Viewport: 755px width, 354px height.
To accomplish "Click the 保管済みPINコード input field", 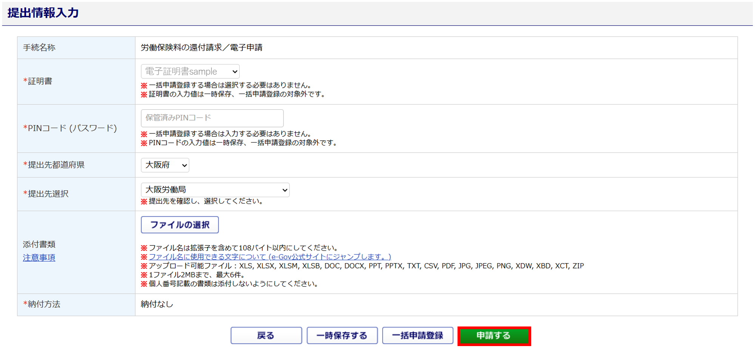I will pos(212,118).
